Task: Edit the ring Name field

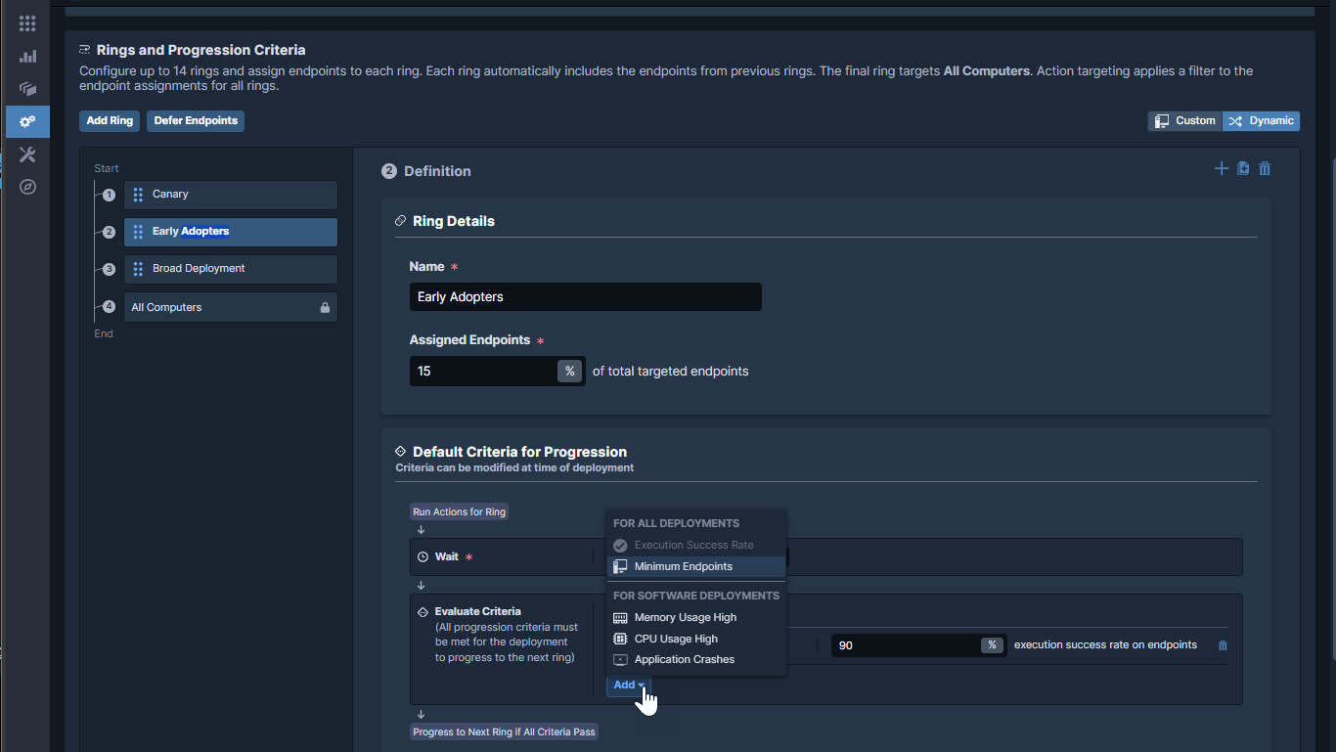Action: point(585,297)
